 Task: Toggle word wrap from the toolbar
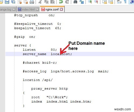119,2
